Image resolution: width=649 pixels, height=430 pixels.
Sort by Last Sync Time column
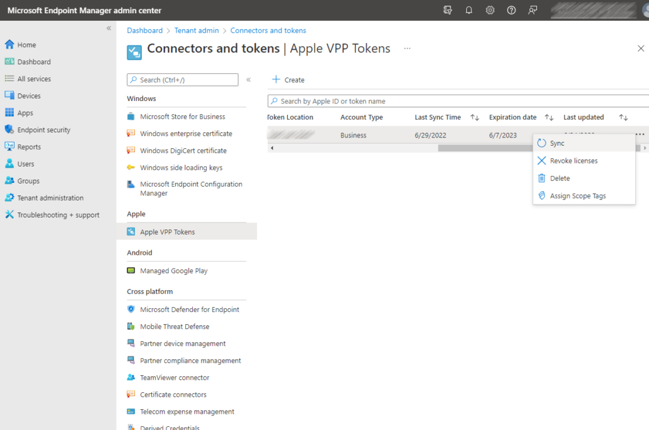point(474,117)
